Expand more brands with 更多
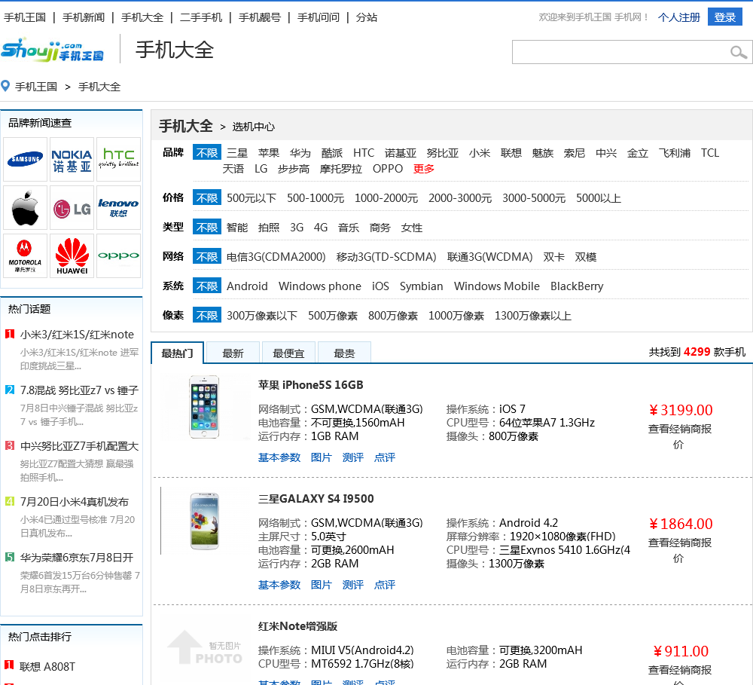 (423, 169)
